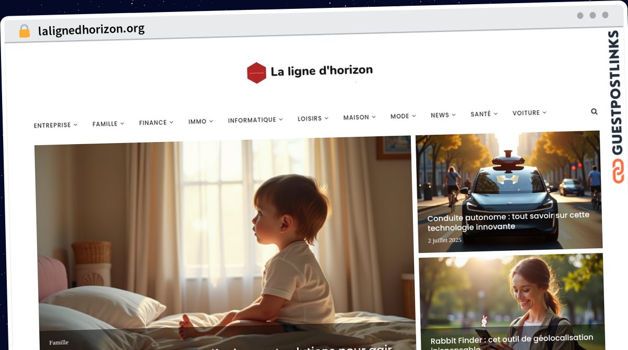Expand the Famille dropdown menu
This screenshot has width=628, height=350.
pos(108,124)
